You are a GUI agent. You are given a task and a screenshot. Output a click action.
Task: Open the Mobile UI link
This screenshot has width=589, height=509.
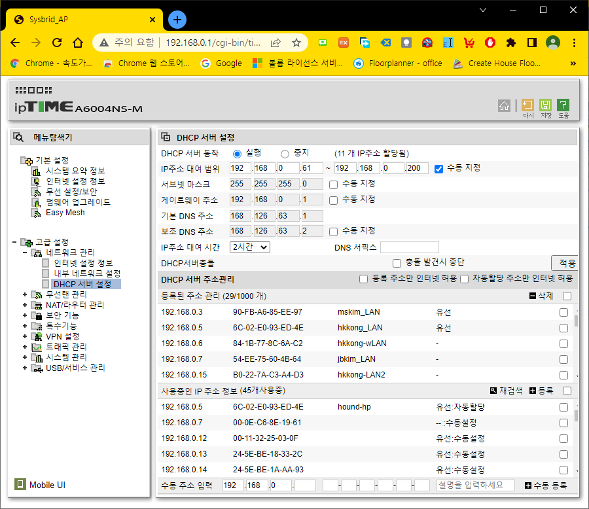pyautogui.click(x=47, y=485)
